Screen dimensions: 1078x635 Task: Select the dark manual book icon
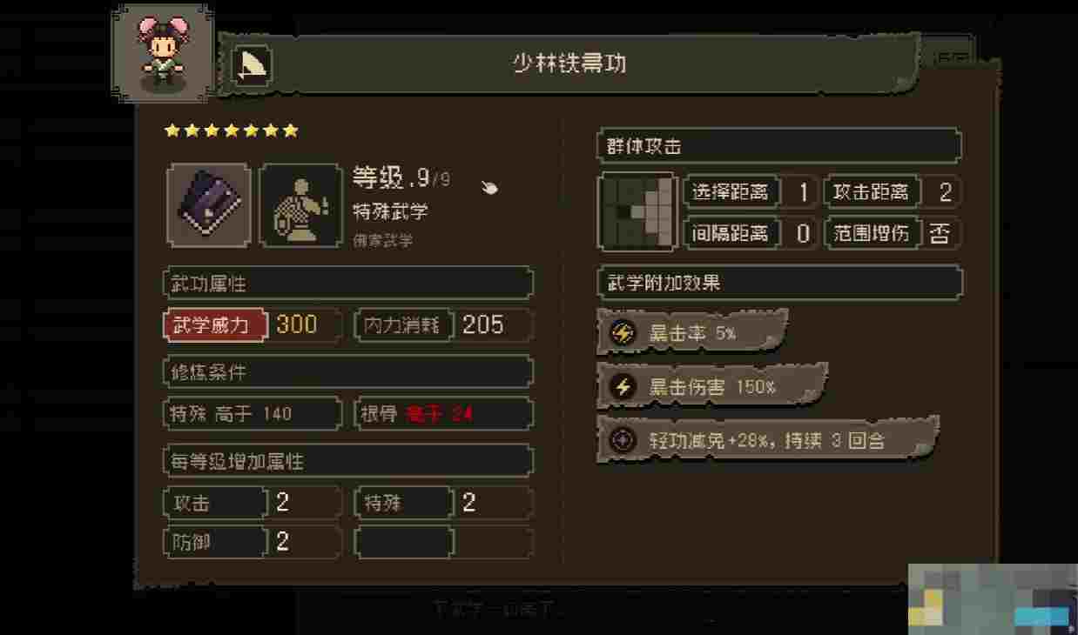click(209, 205)
